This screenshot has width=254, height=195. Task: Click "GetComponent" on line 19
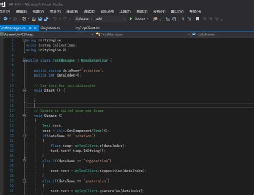click(79, 131)
